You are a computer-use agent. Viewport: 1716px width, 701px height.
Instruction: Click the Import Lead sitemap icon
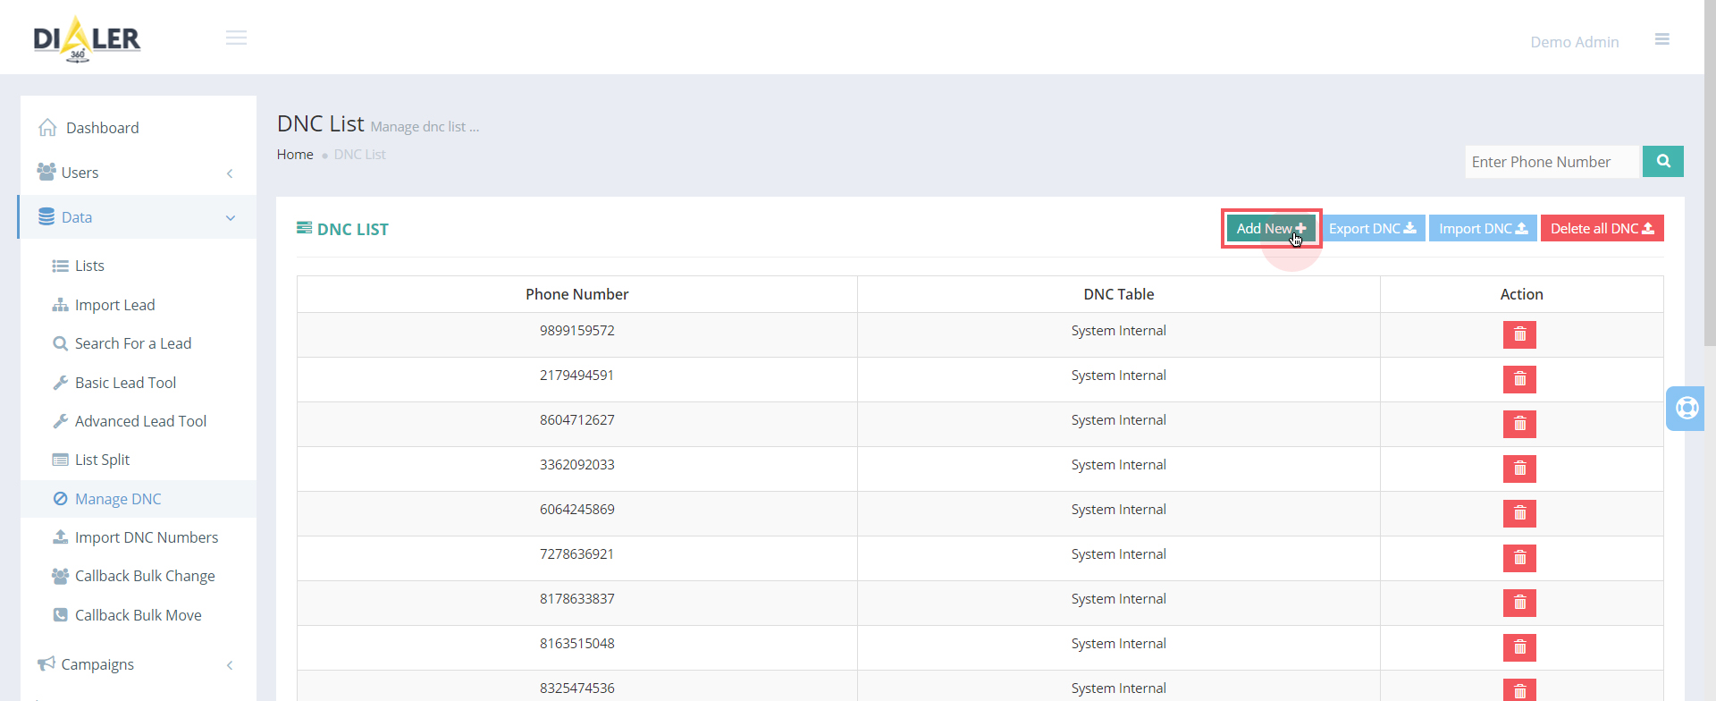pyautogui.click(x=60, y=305)
